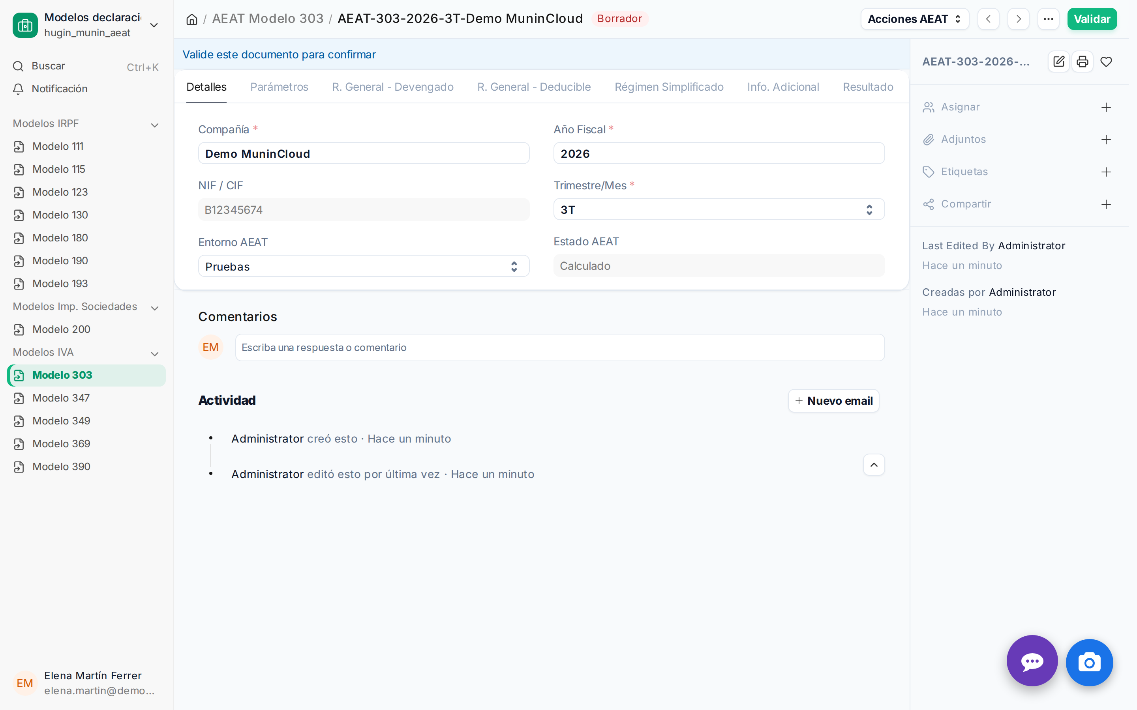This screenshot has height=710, width=1137.
Task: Share document with Compartir plus icon
Action: pyautogui.click(x=1107, y=204)
